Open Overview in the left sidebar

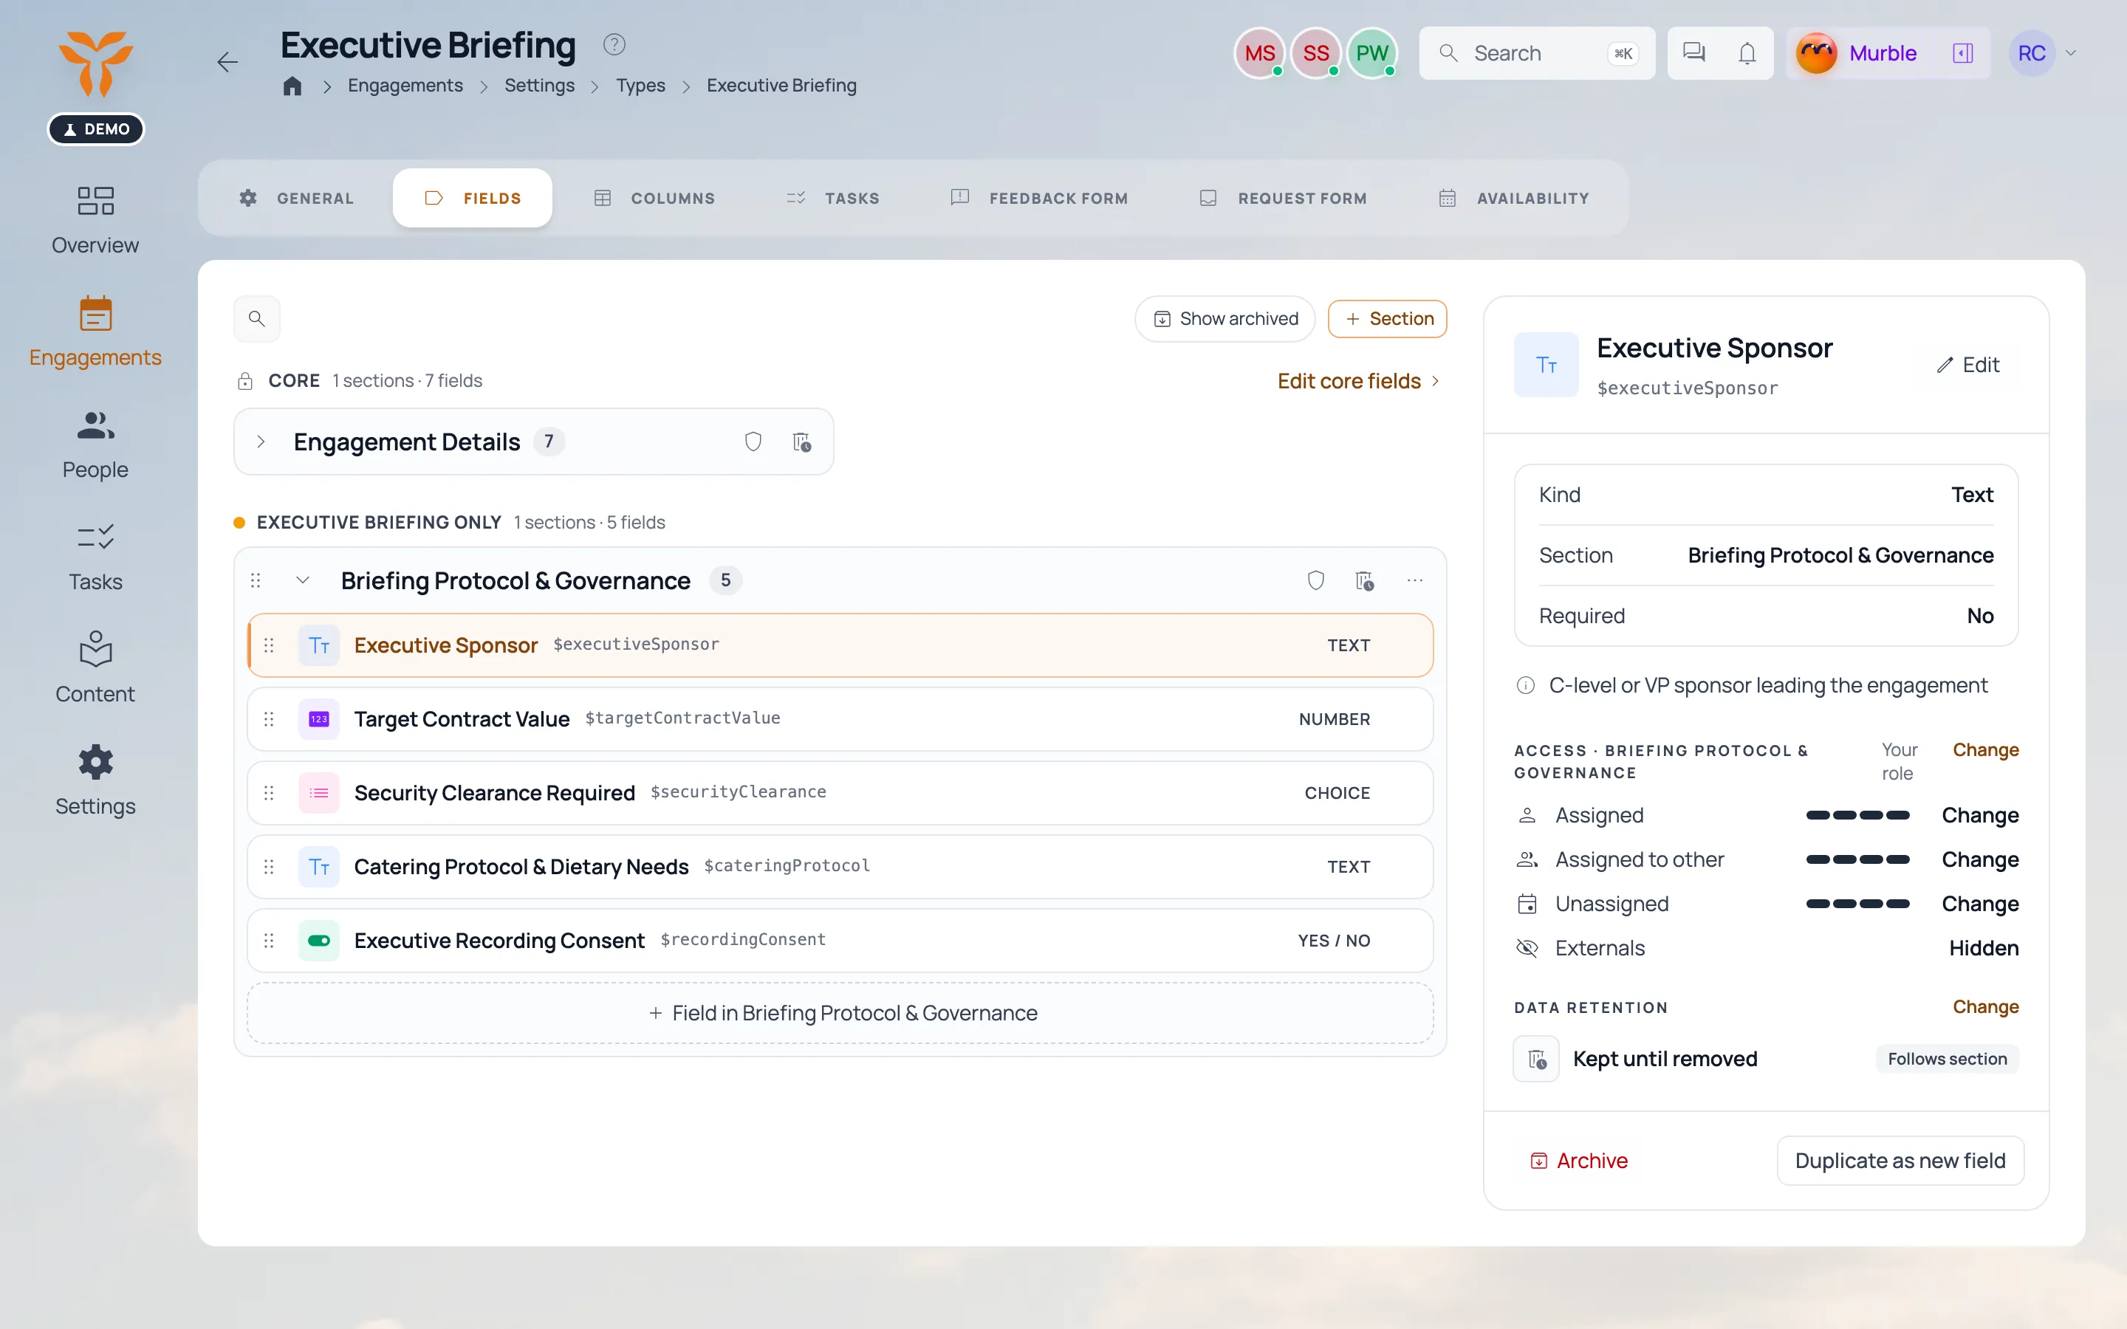(x=95, y=220)
